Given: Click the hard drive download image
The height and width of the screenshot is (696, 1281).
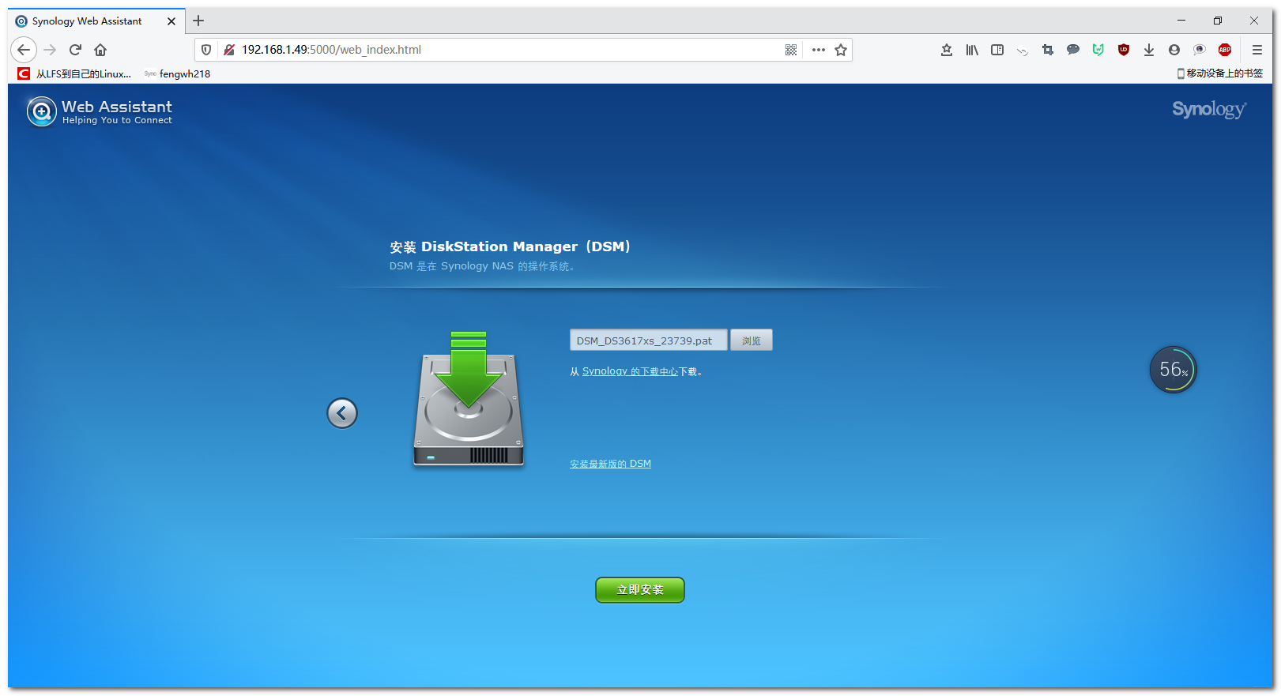Looking at the screenshot, I should (x=469, y=399).
